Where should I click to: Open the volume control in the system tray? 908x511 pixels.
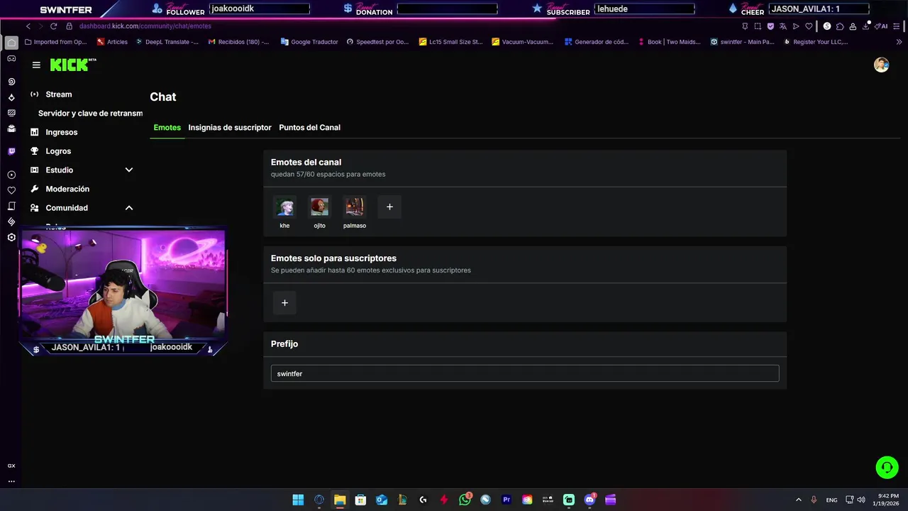861,500
